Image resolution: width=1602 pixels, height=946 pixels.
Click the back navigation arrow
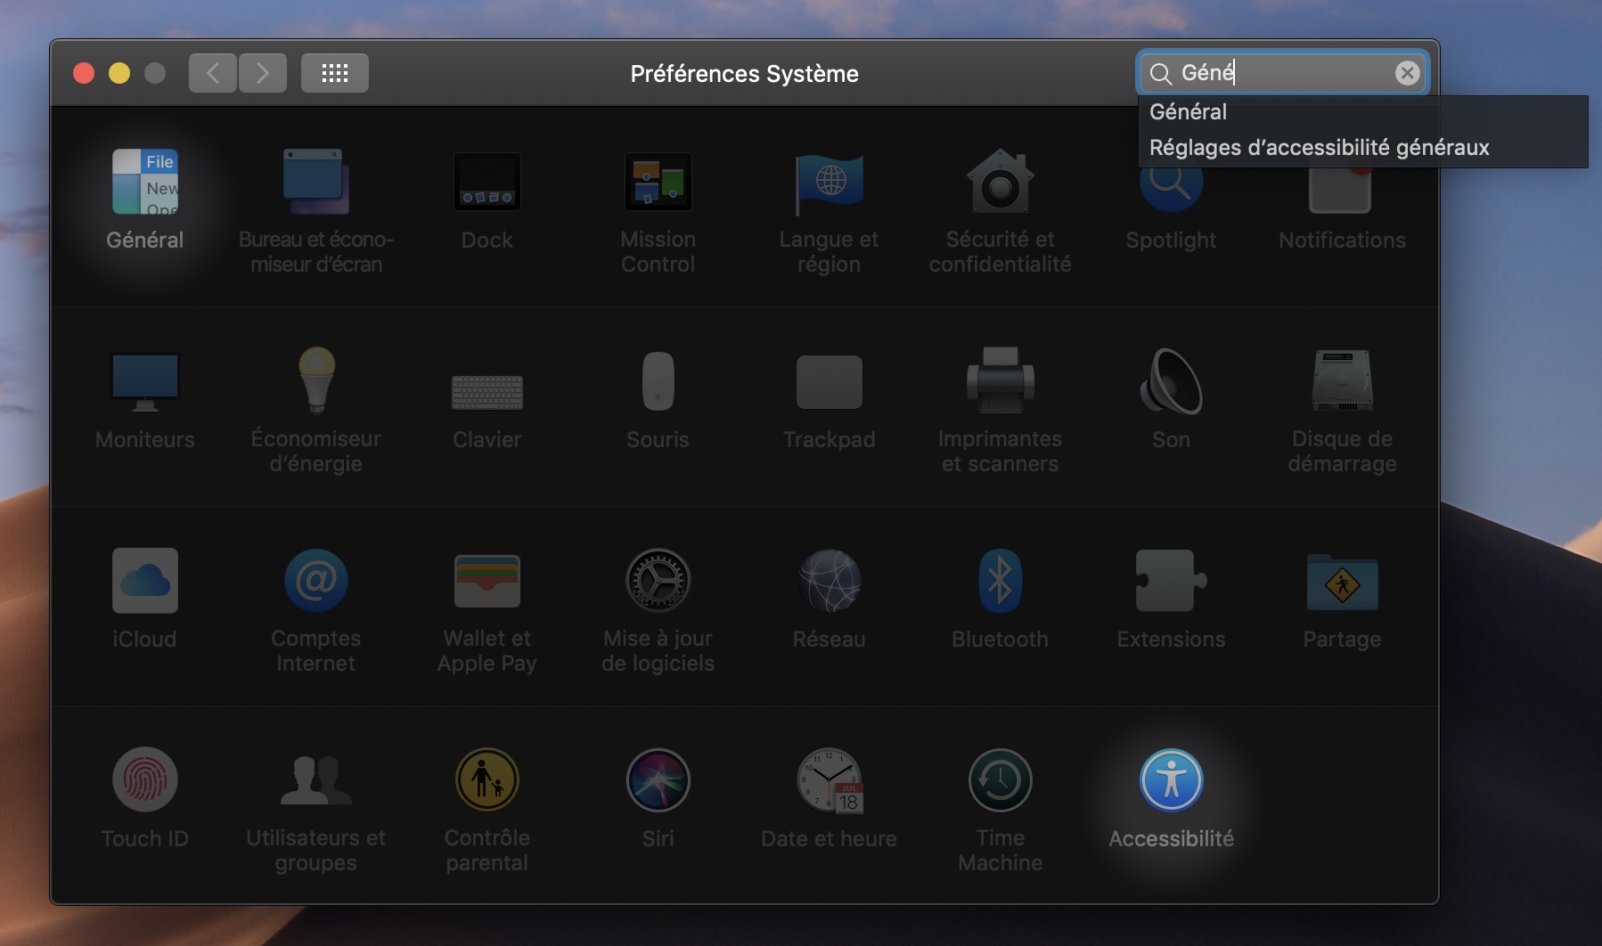click(213, 73)
